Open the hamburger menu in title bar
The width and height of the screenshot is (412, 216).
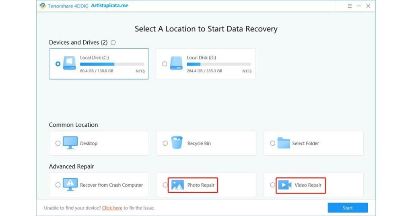(350, 6)
